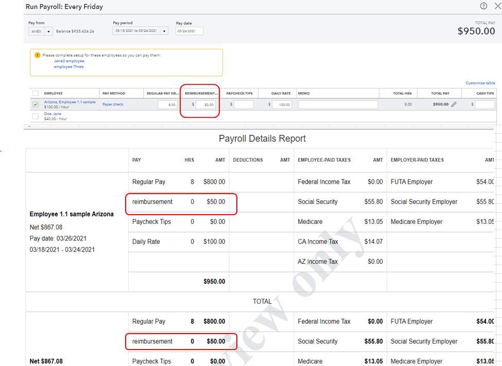Click the Regular Pay Hrs input field
The image size is (502, 366).
pyautogui.click(x=167, y=104)
